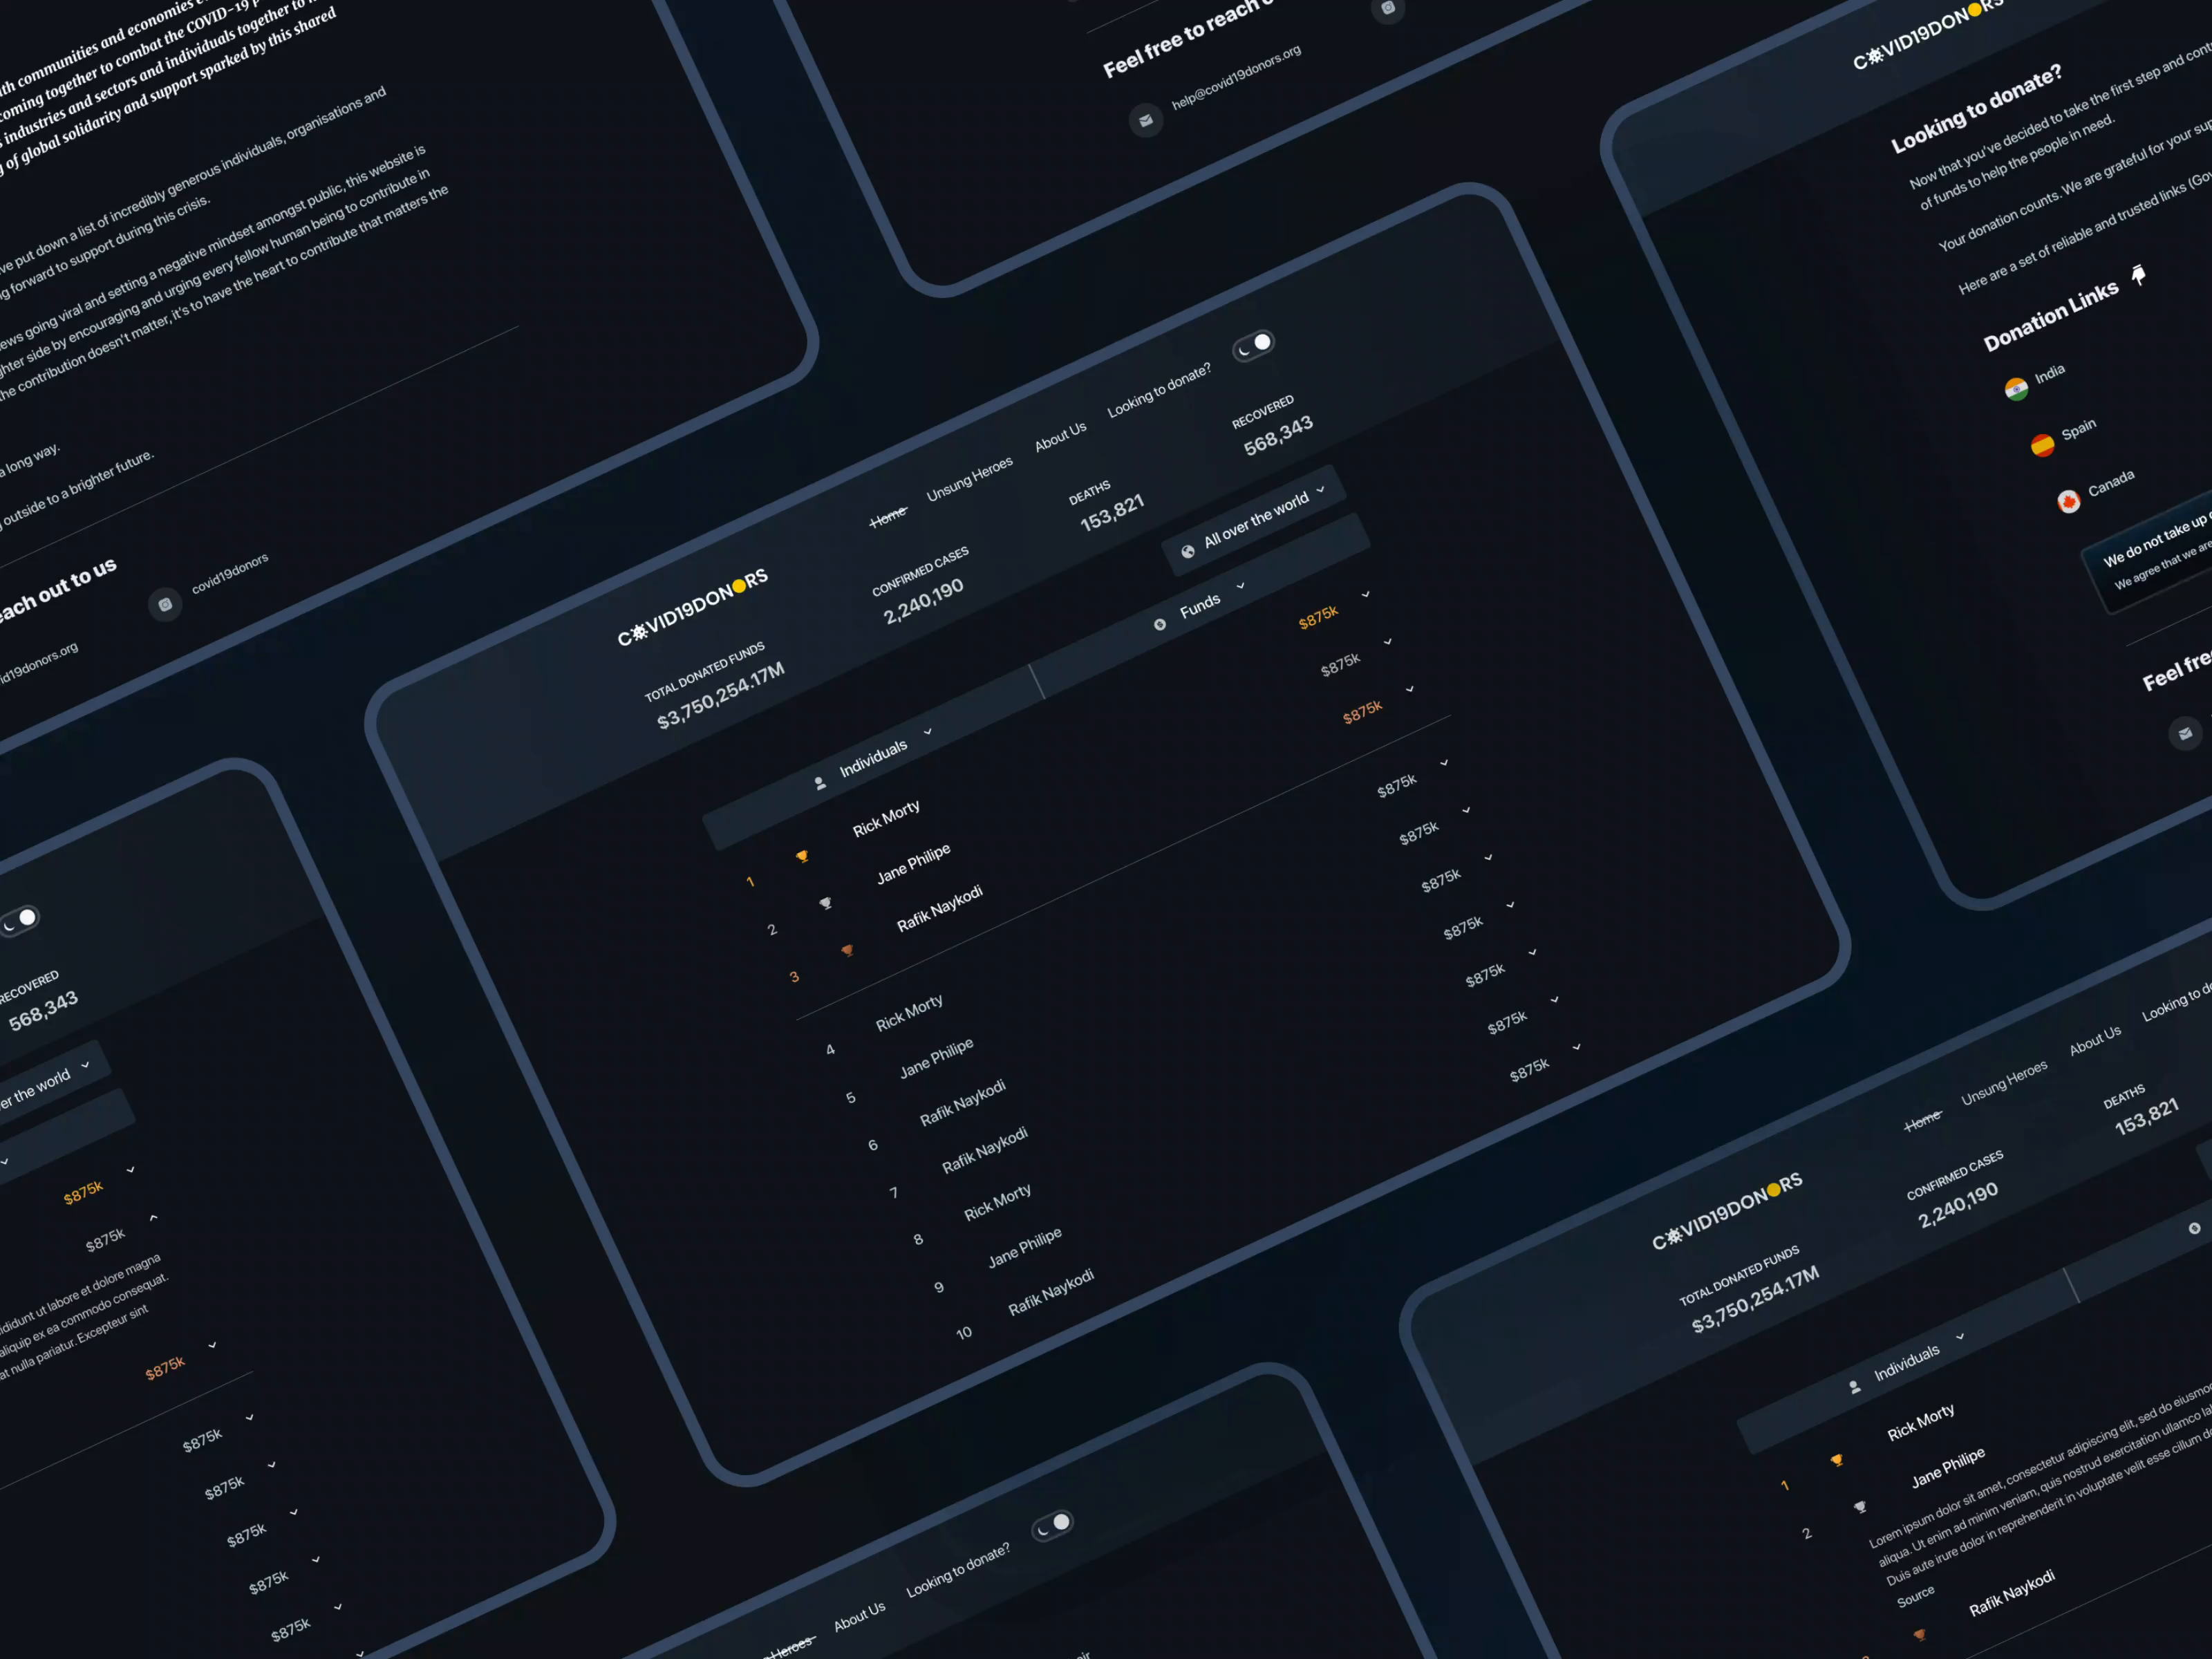This screenshot has width=2212, height=1659.
Task: Toggle dark mode switch in center screen
Action: tap(1254, 346)
